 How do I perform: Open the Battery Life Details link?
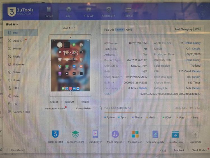[x=196, y=88]
